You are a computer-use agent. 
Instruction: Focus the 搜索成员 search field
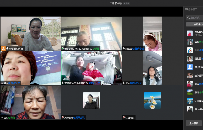[x=197, y=18]
